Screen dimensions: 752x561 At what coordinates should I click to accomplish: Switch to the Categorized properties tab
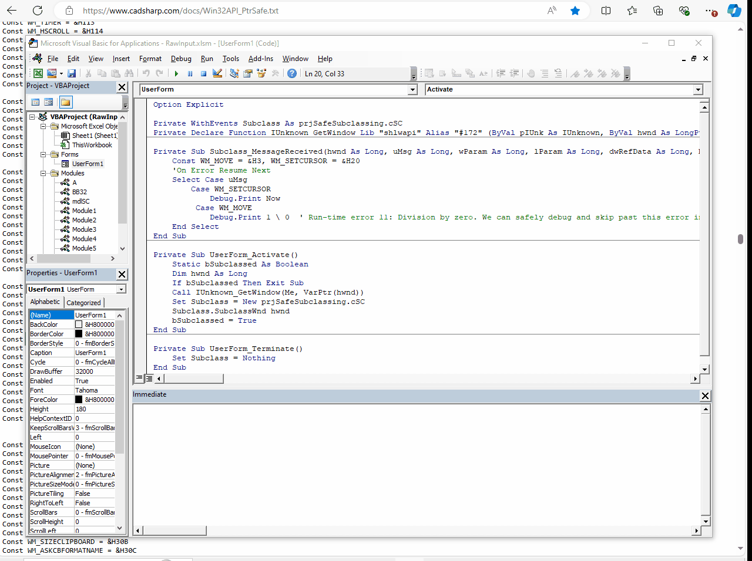point(83,303)
